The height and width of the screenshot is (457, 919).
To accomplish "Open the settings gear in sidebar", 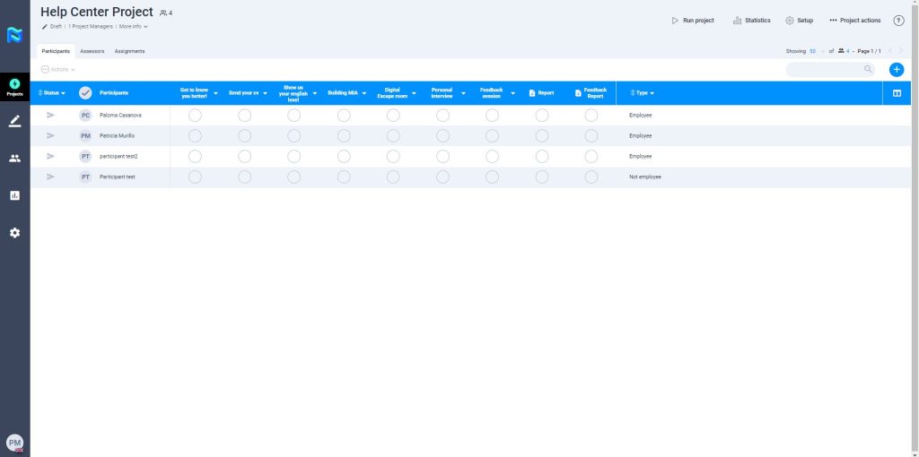I will click(x=14, y=233).
